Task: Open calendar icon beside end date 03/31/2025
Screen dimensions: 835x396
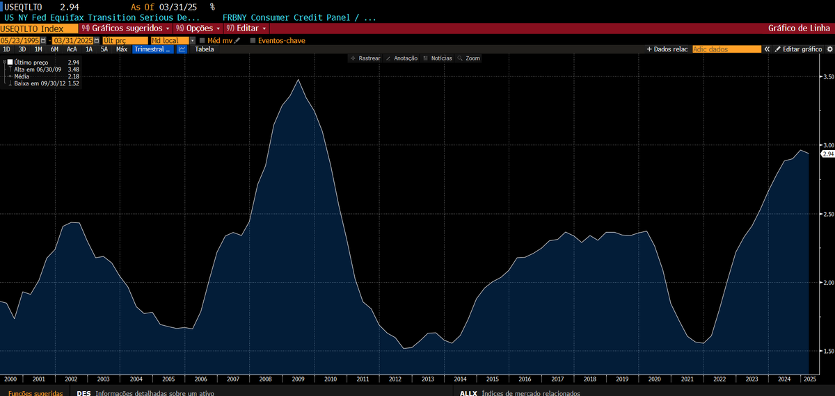Action: click(95, 41)
